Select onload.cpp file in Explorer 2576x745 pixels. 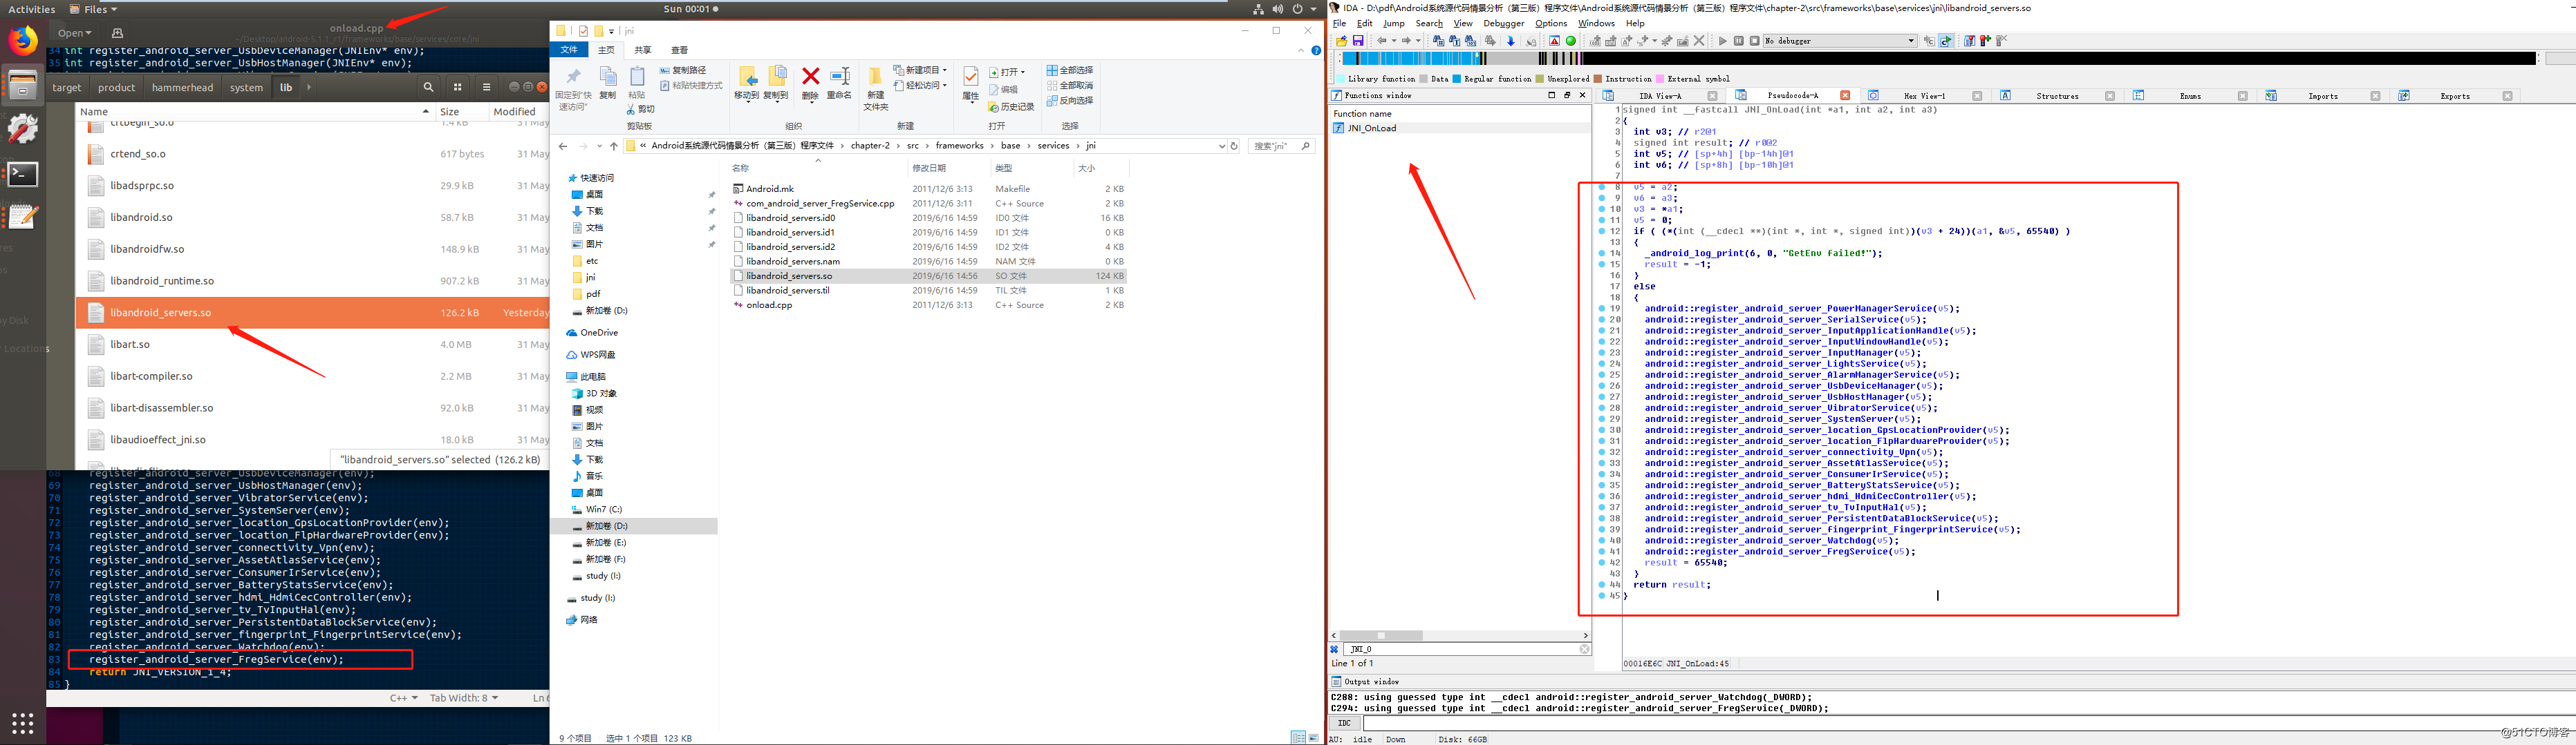769,306
